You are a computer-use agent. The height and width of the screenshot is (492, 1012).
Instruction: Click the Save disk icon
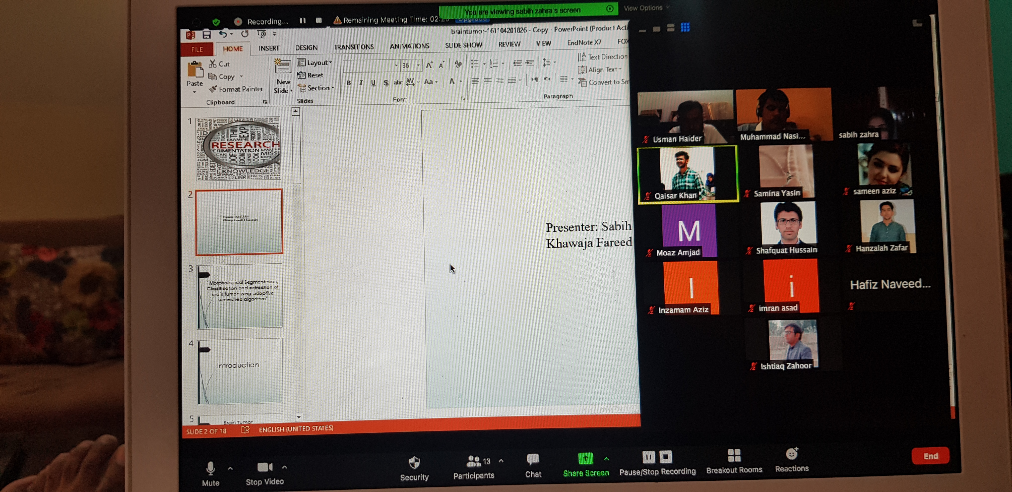coord(207,35)
